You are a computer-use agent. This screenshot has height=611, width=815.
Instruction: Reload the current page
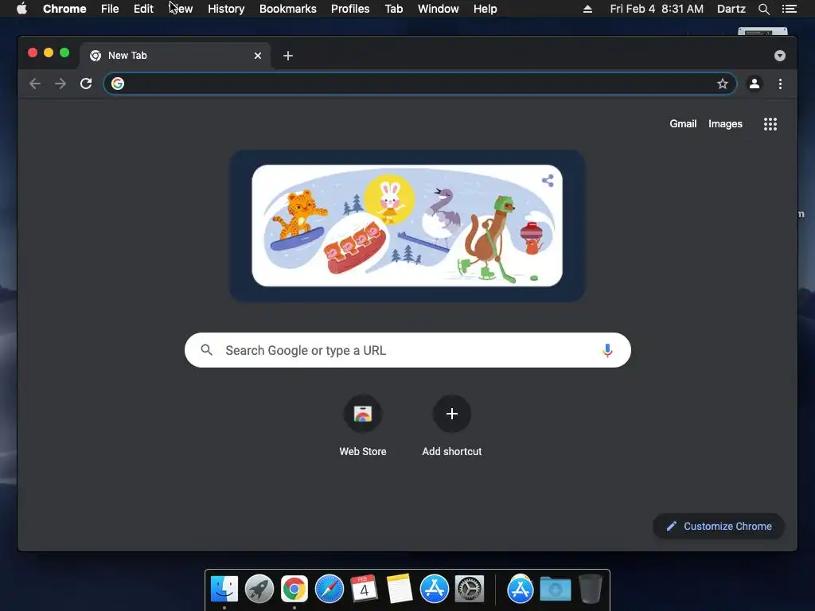point(86,84)
